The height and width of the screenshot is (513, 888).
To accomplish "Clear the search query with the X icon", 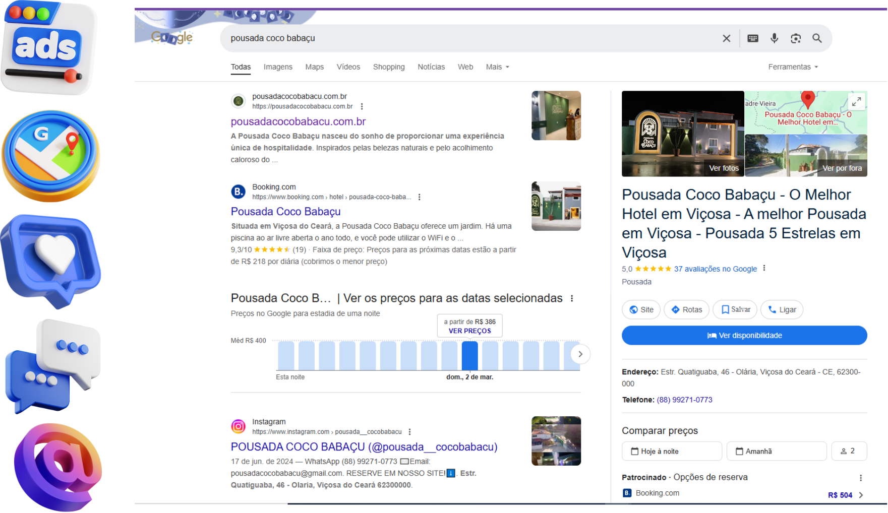I will [x=726, y=38].
